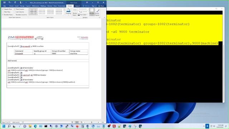Apply the first Table Styles thumbnail
This screenshot has width=229, height=129.
click(33, 12)
